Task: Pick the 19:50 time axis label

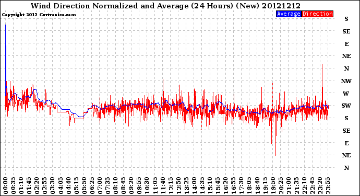Action: 273,186
